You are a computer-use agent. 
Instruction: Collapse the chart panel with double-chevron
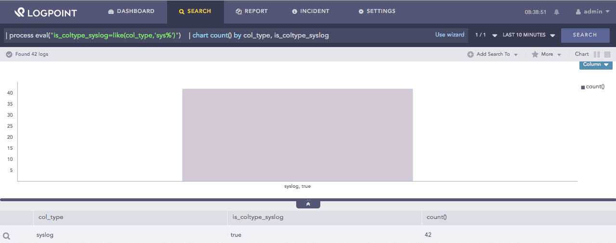click(x=308, y=204)
